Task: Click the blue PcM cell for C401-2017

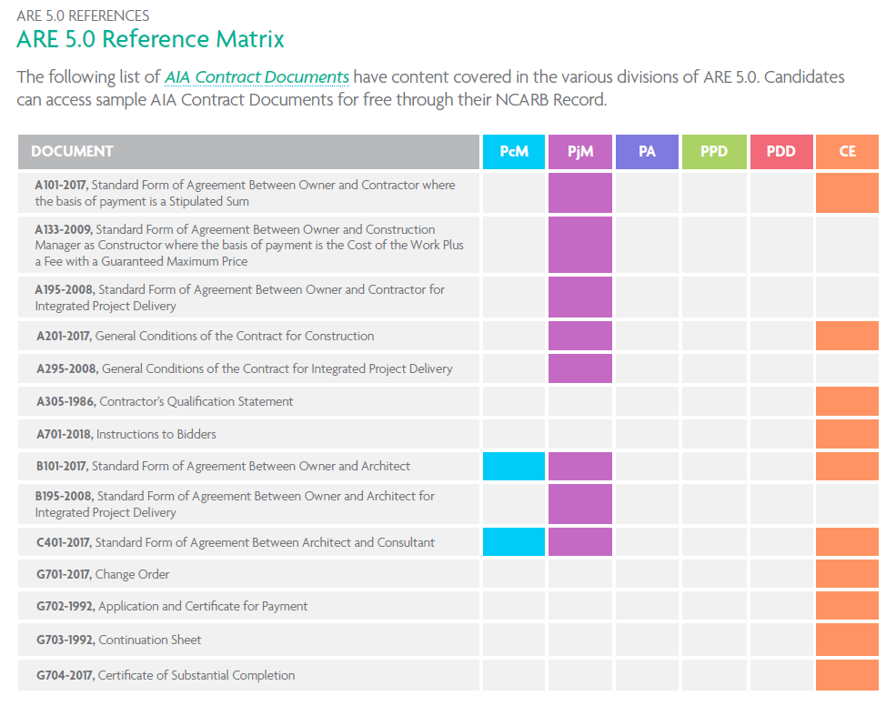Action: 513,541
